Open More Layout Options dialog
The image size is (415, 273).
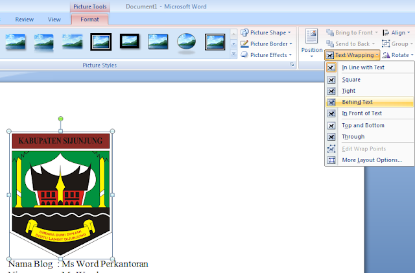(370, 160)
